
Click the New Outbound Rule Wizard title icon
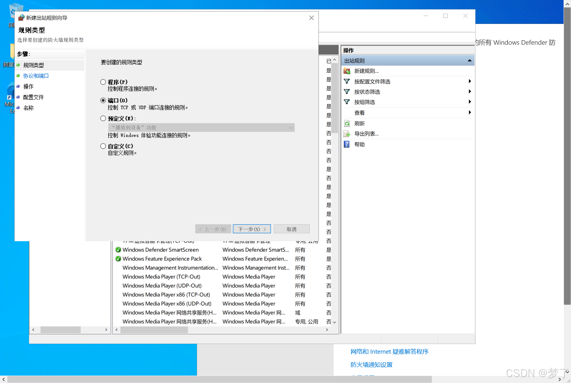pyautogui.click(x=21, y=18)
